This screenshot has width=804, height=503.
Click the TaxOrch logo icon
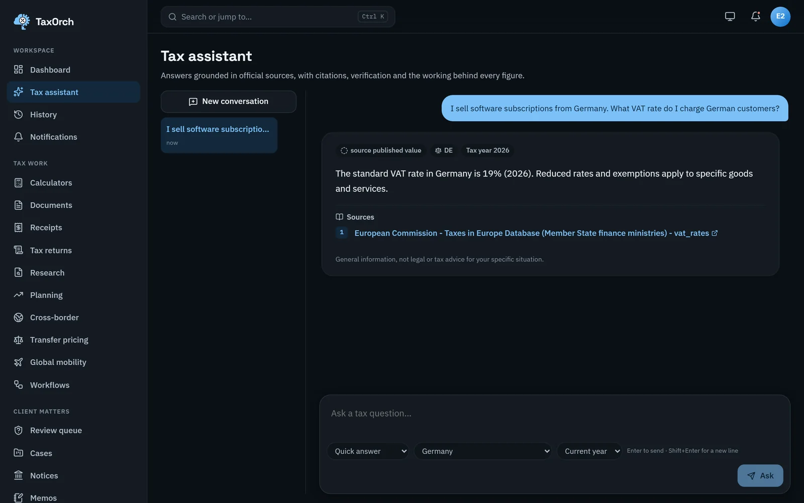[x=22, y=21]
